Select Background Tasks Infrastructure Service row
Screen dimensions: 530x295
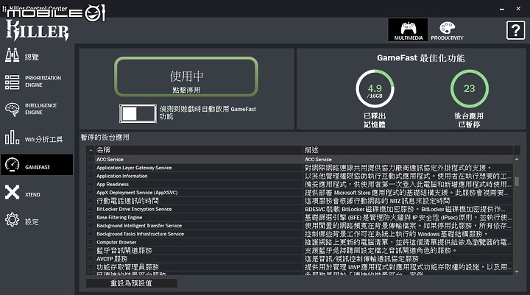[300, 234]
